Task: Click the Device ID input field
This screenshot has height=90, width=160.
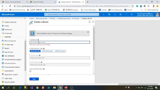Action: 59,42
